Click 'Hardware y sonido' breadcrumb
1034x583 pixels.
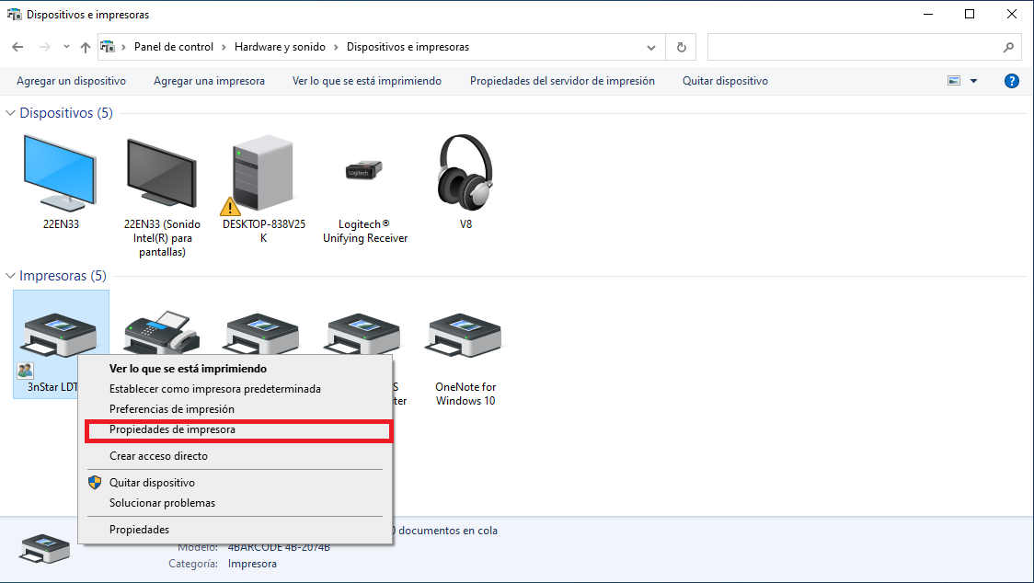pos(280,47)
